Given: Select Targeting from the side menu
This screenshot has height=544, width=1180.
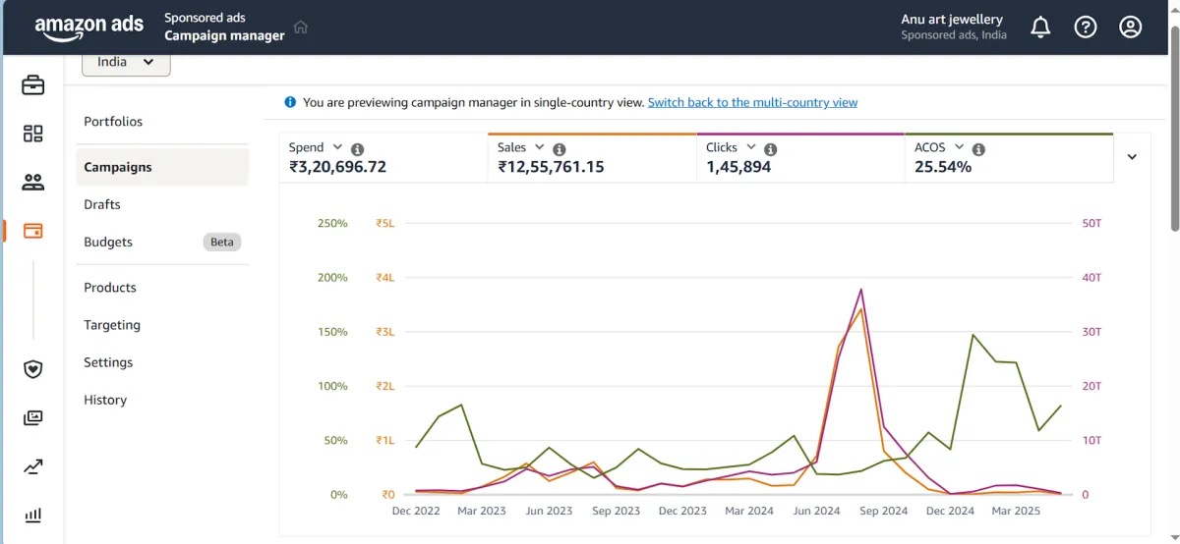Looking at the screenshot, I should point(112,325).
